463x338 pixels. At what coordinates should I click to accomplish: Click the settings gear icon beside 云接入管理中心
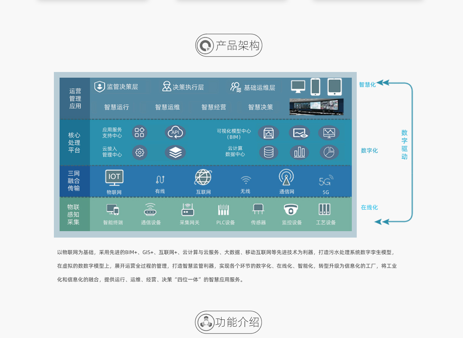(140, 152)
